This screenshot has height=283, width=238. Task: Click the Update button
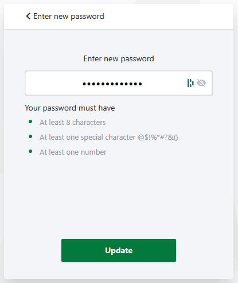coord(119,250)
